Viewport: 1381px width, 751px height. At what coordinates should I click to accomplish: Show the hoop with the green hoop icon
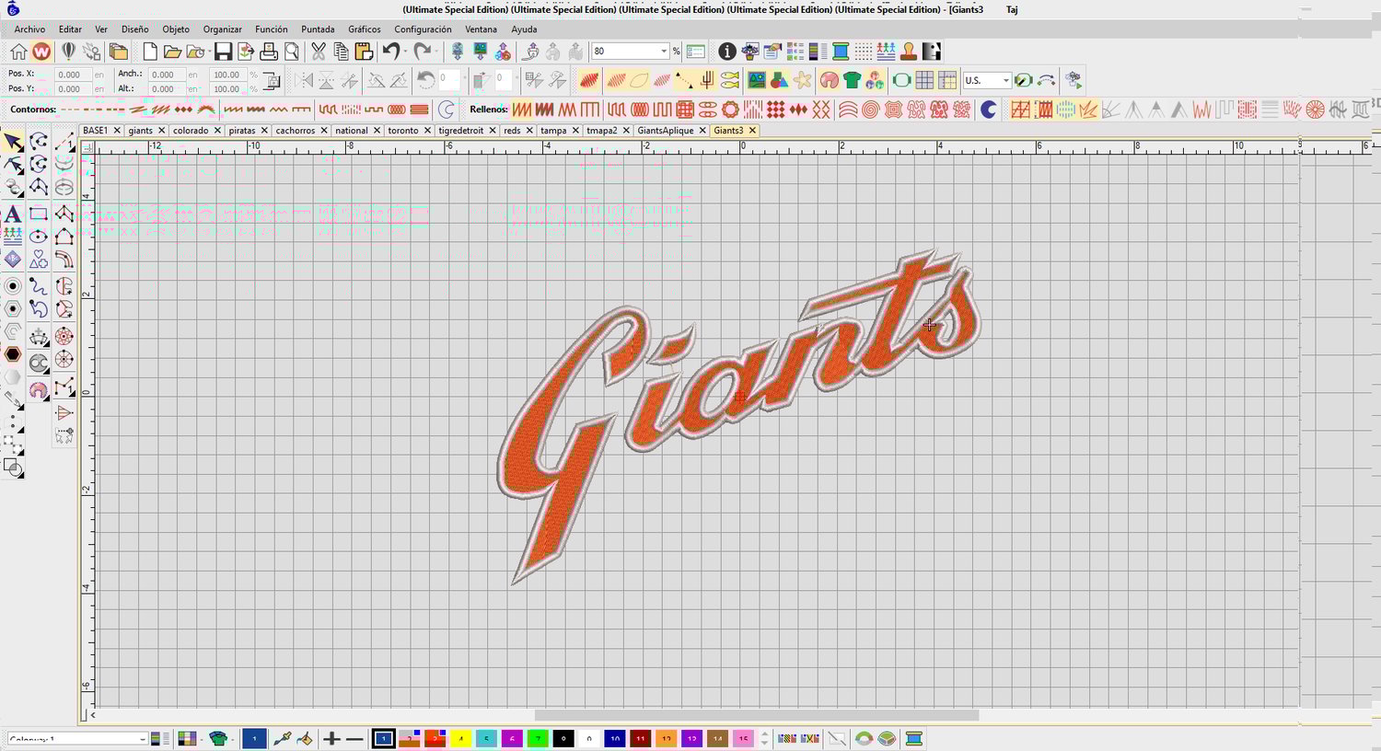(901, 80)
